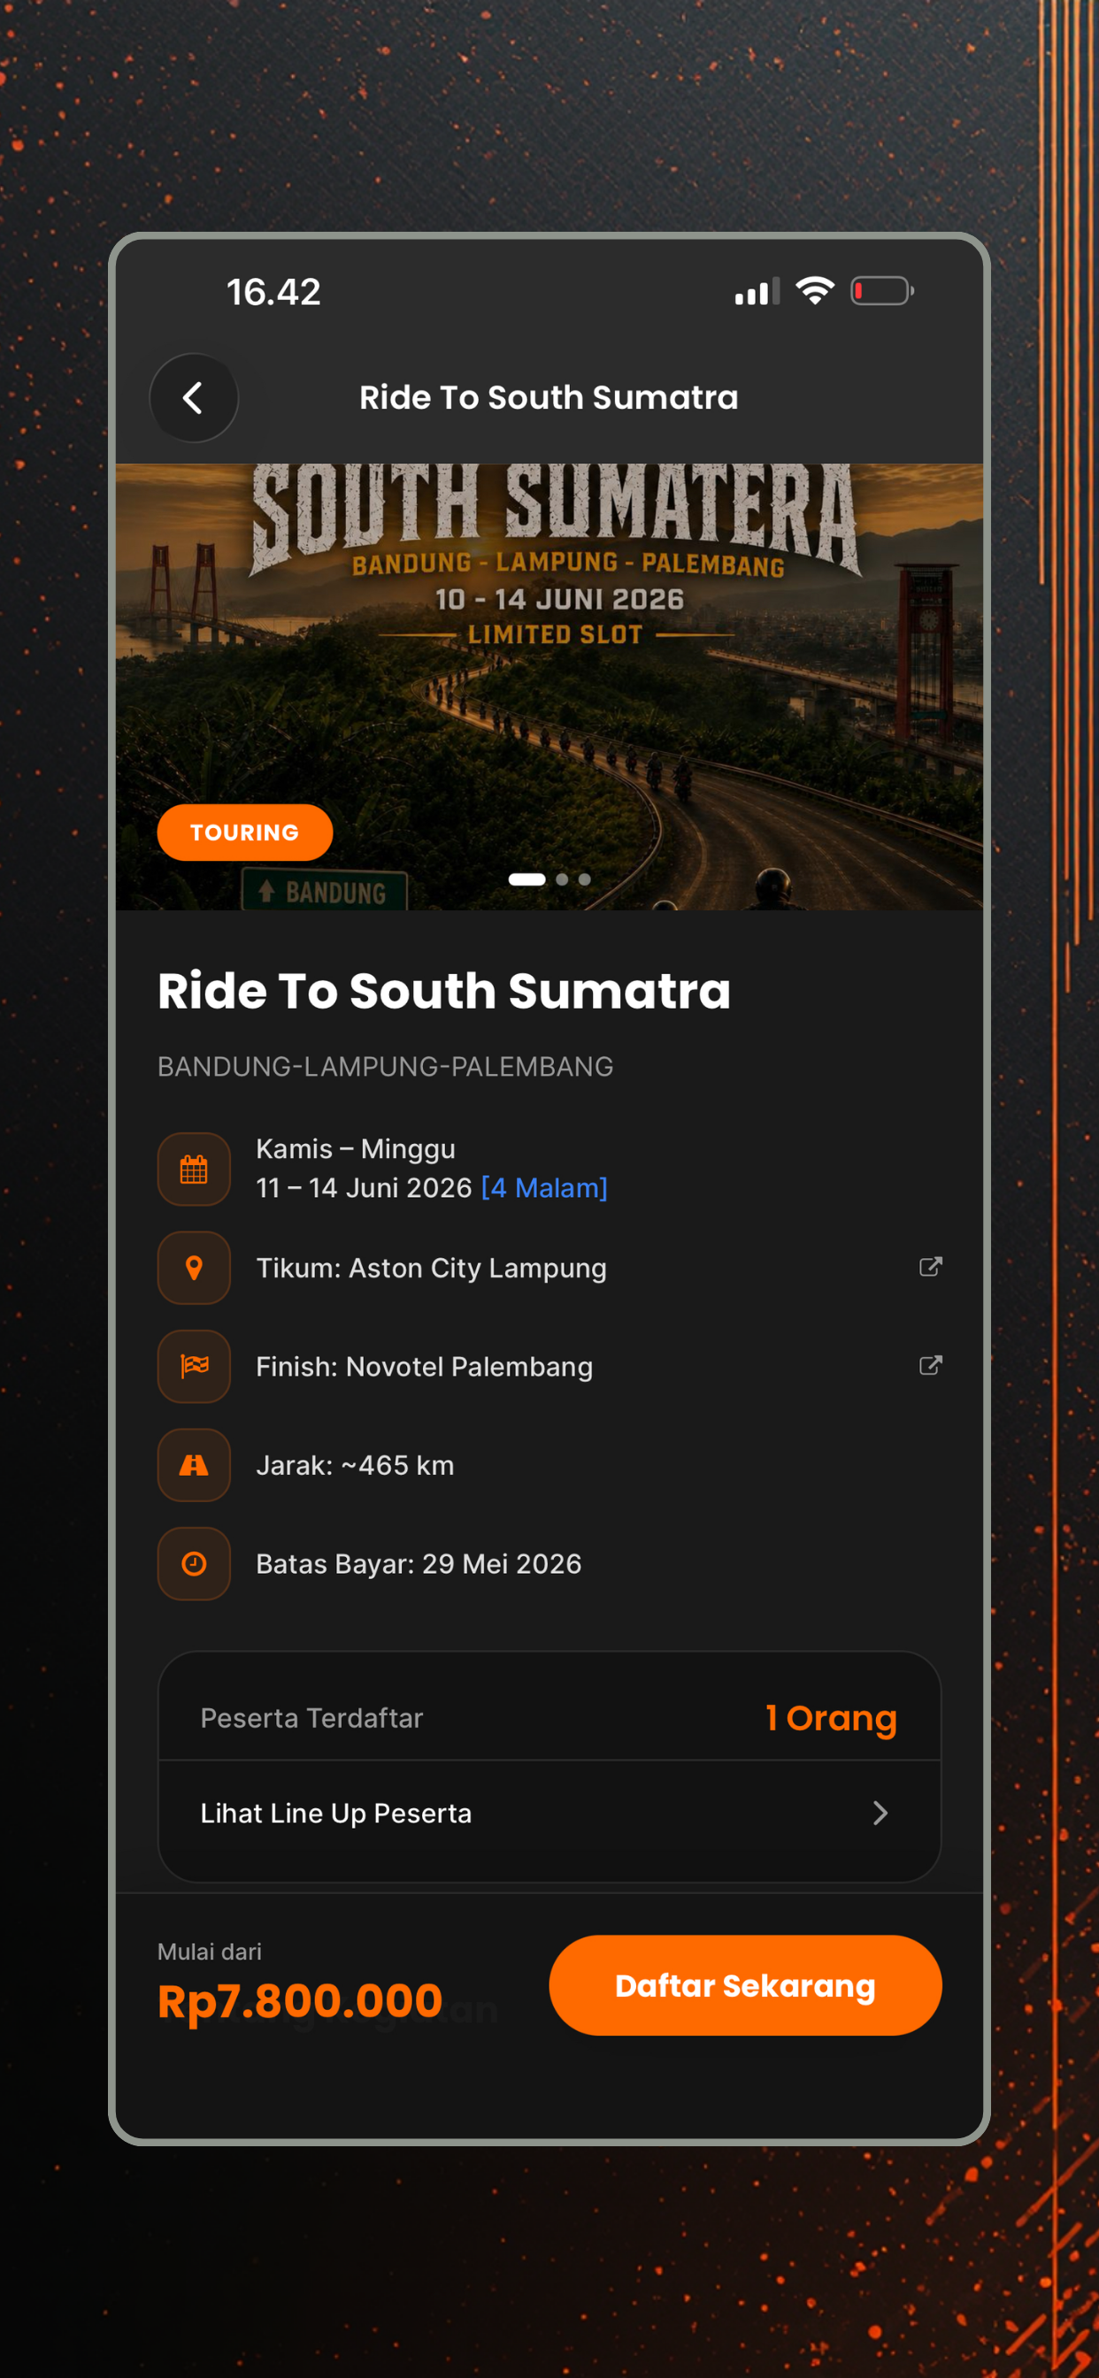Click the Tikum: Aston City Lampung text
This screenshot has height=2378, width=1099.
pos(431,1269)
